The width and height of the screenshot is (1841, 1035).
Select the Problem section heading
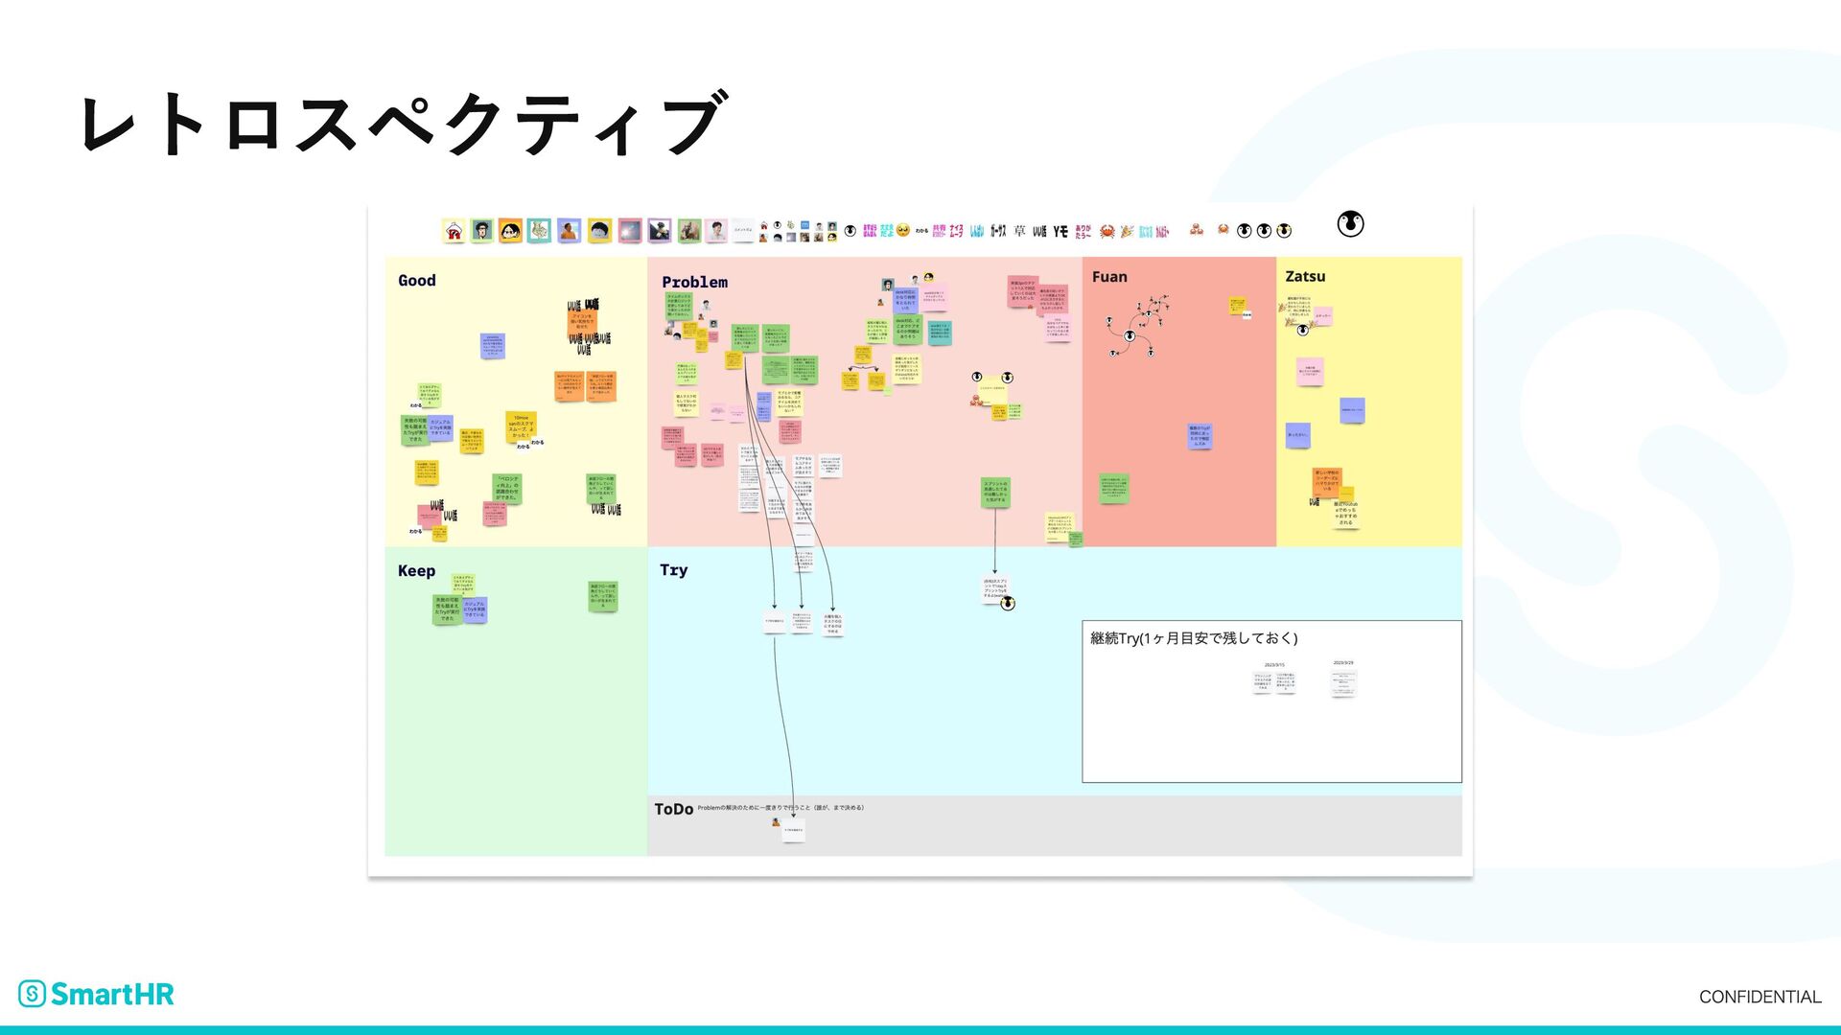694,282
